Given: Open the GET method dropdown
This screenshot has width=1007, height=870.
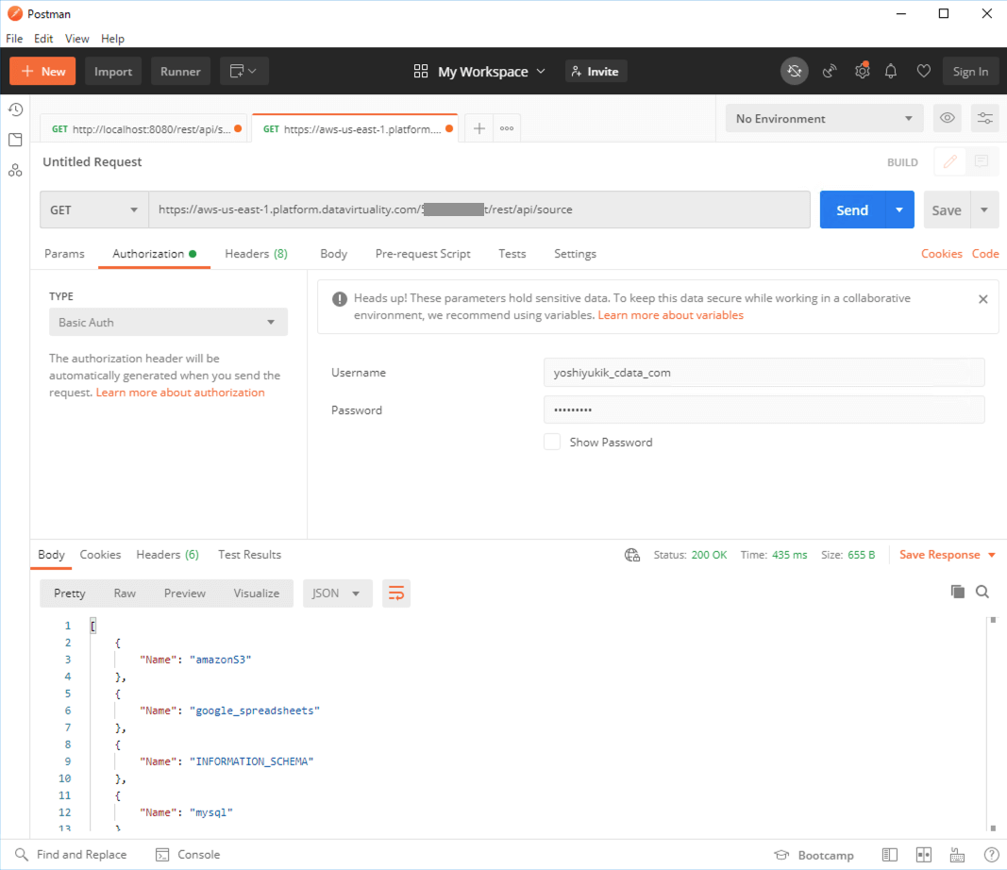Looking at the screenshot, I should pos(93,209).
